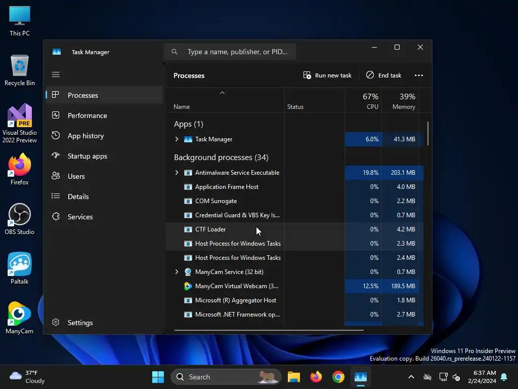The height and width of the screenshot is (389, 518).
Task: Expand the Antimalware Service Executable row
Action: pyautogui.click(x=177, y=173)
